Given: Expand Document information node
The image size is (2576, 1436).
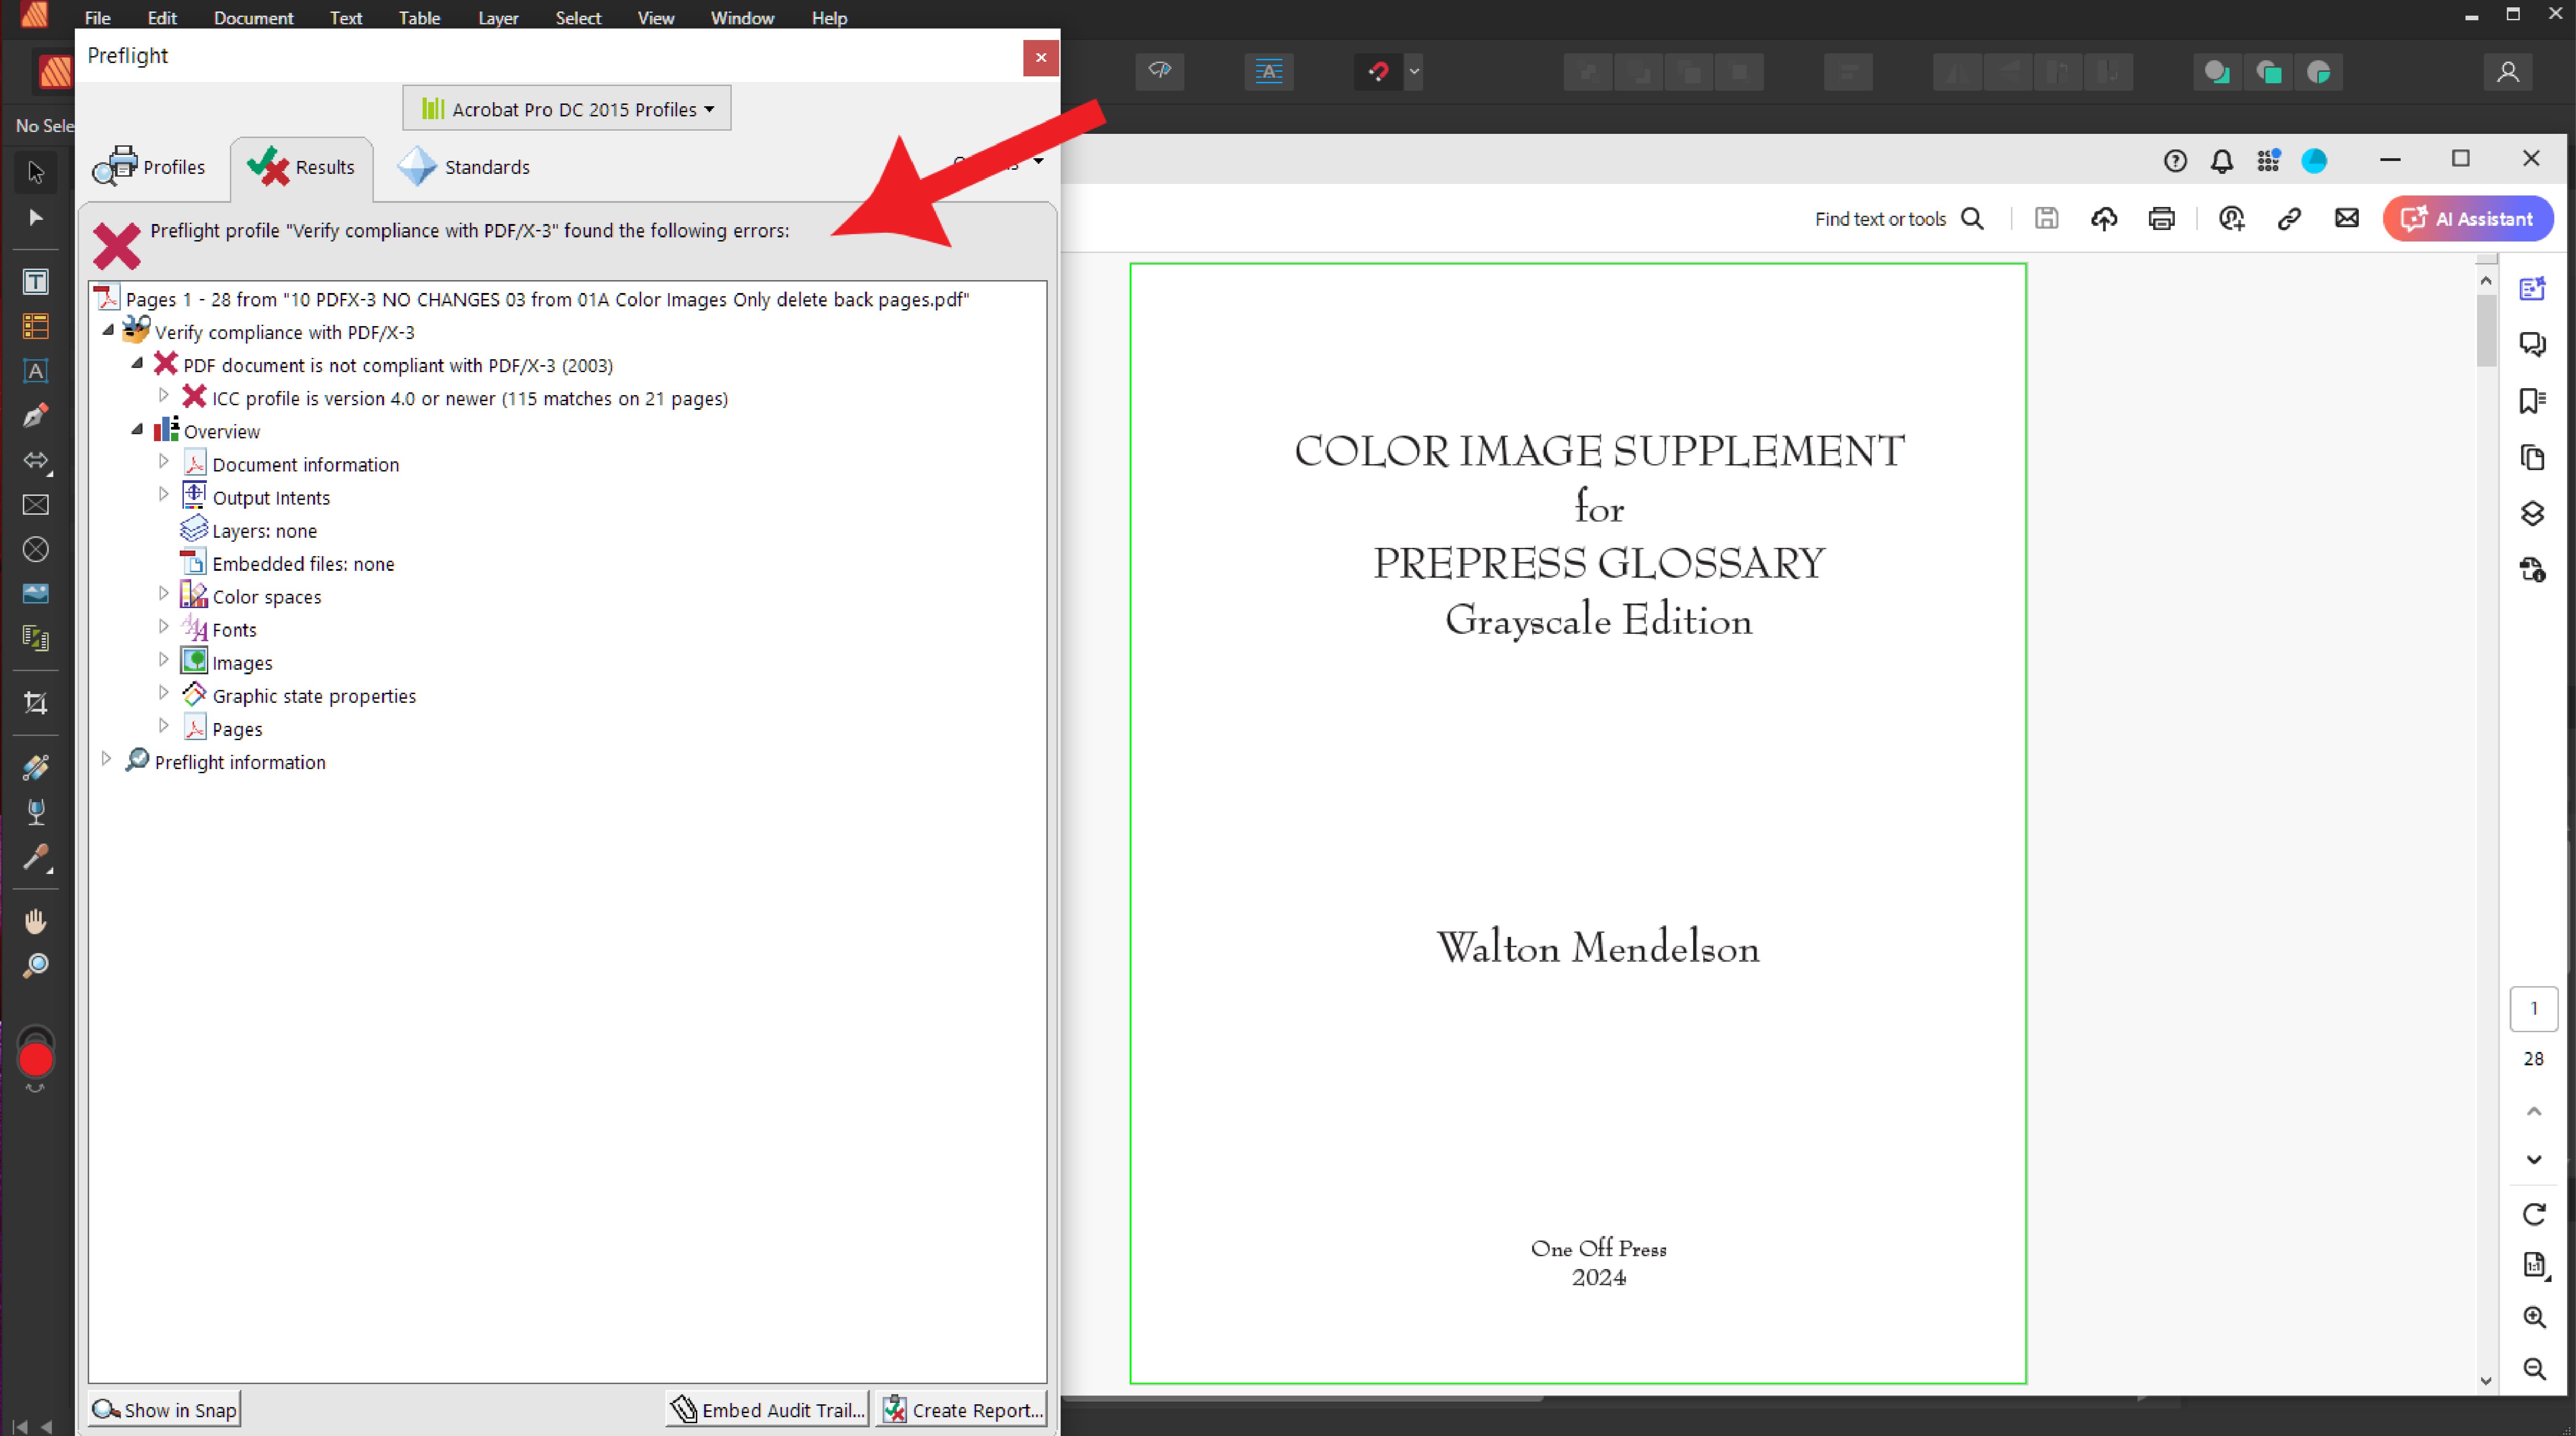Looking at the screenshot, I should coord(164,462).
